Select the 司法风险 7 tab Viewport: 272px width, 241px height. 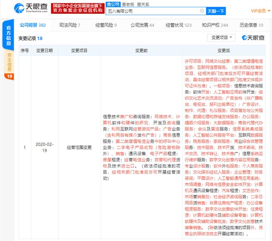(x=69, y=25)
